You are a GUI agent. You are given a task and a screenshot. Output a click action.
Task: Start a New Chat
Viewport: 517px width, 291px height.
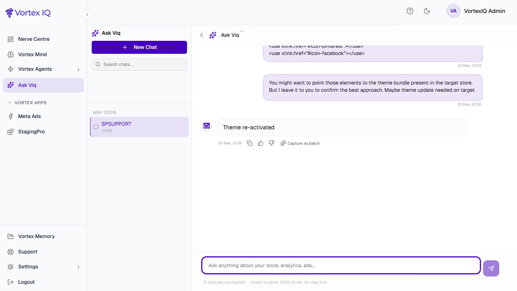[x=139, y=47]
